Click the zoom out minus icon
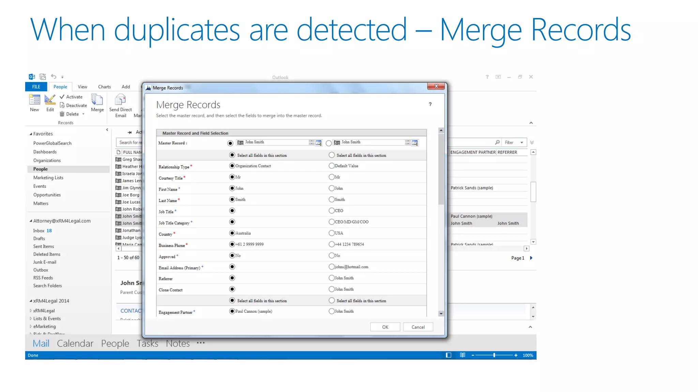 [x=473, y=355]
